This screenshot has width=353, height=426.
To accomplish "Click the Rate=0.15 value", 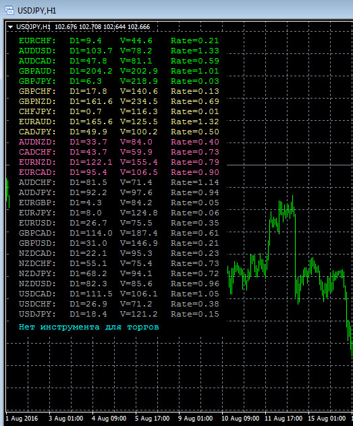I will tap(195, 315).
